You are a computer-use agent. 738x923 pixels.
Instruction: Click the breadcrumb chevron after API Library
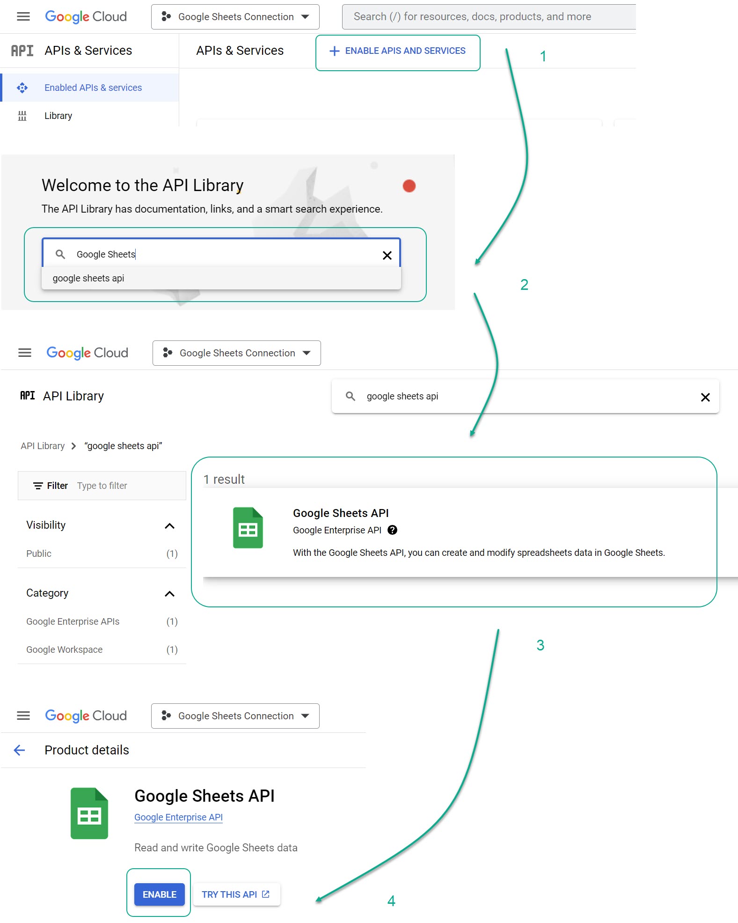coord(73,446)
